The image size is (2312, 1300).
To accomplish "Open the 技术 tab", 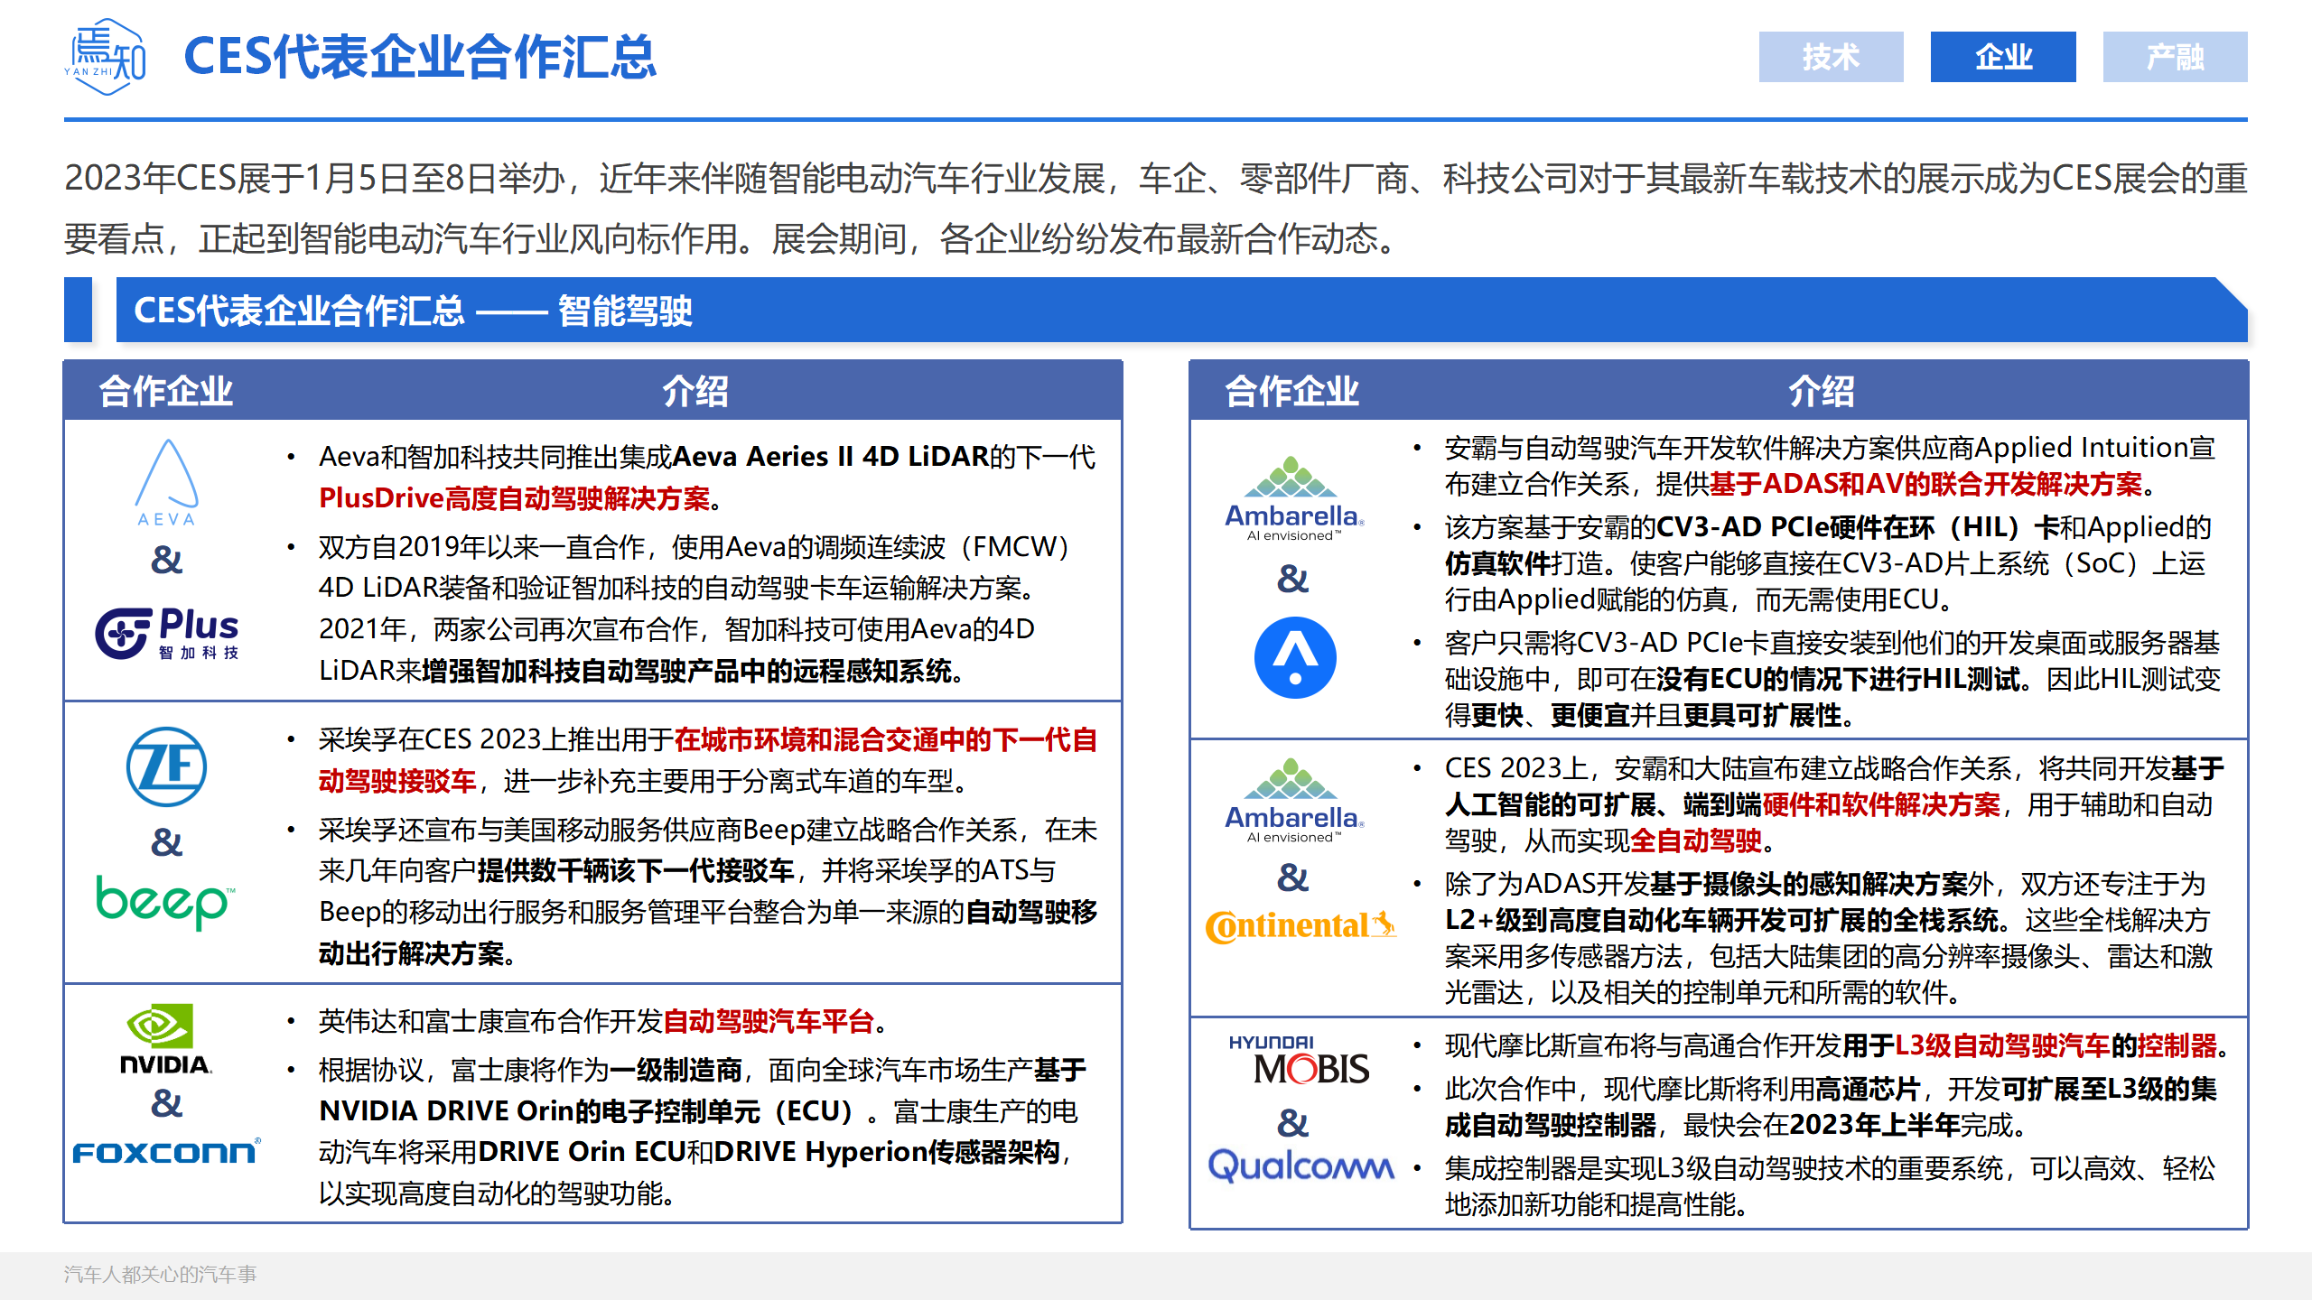I will (x=1831, y=57).
